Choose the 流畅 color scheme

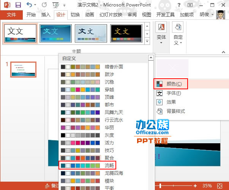tap(103, 166)
